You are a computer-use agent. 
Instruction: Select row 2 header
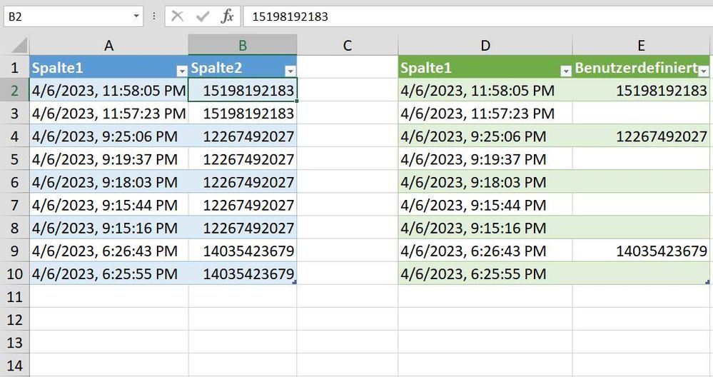click(14, 90)
